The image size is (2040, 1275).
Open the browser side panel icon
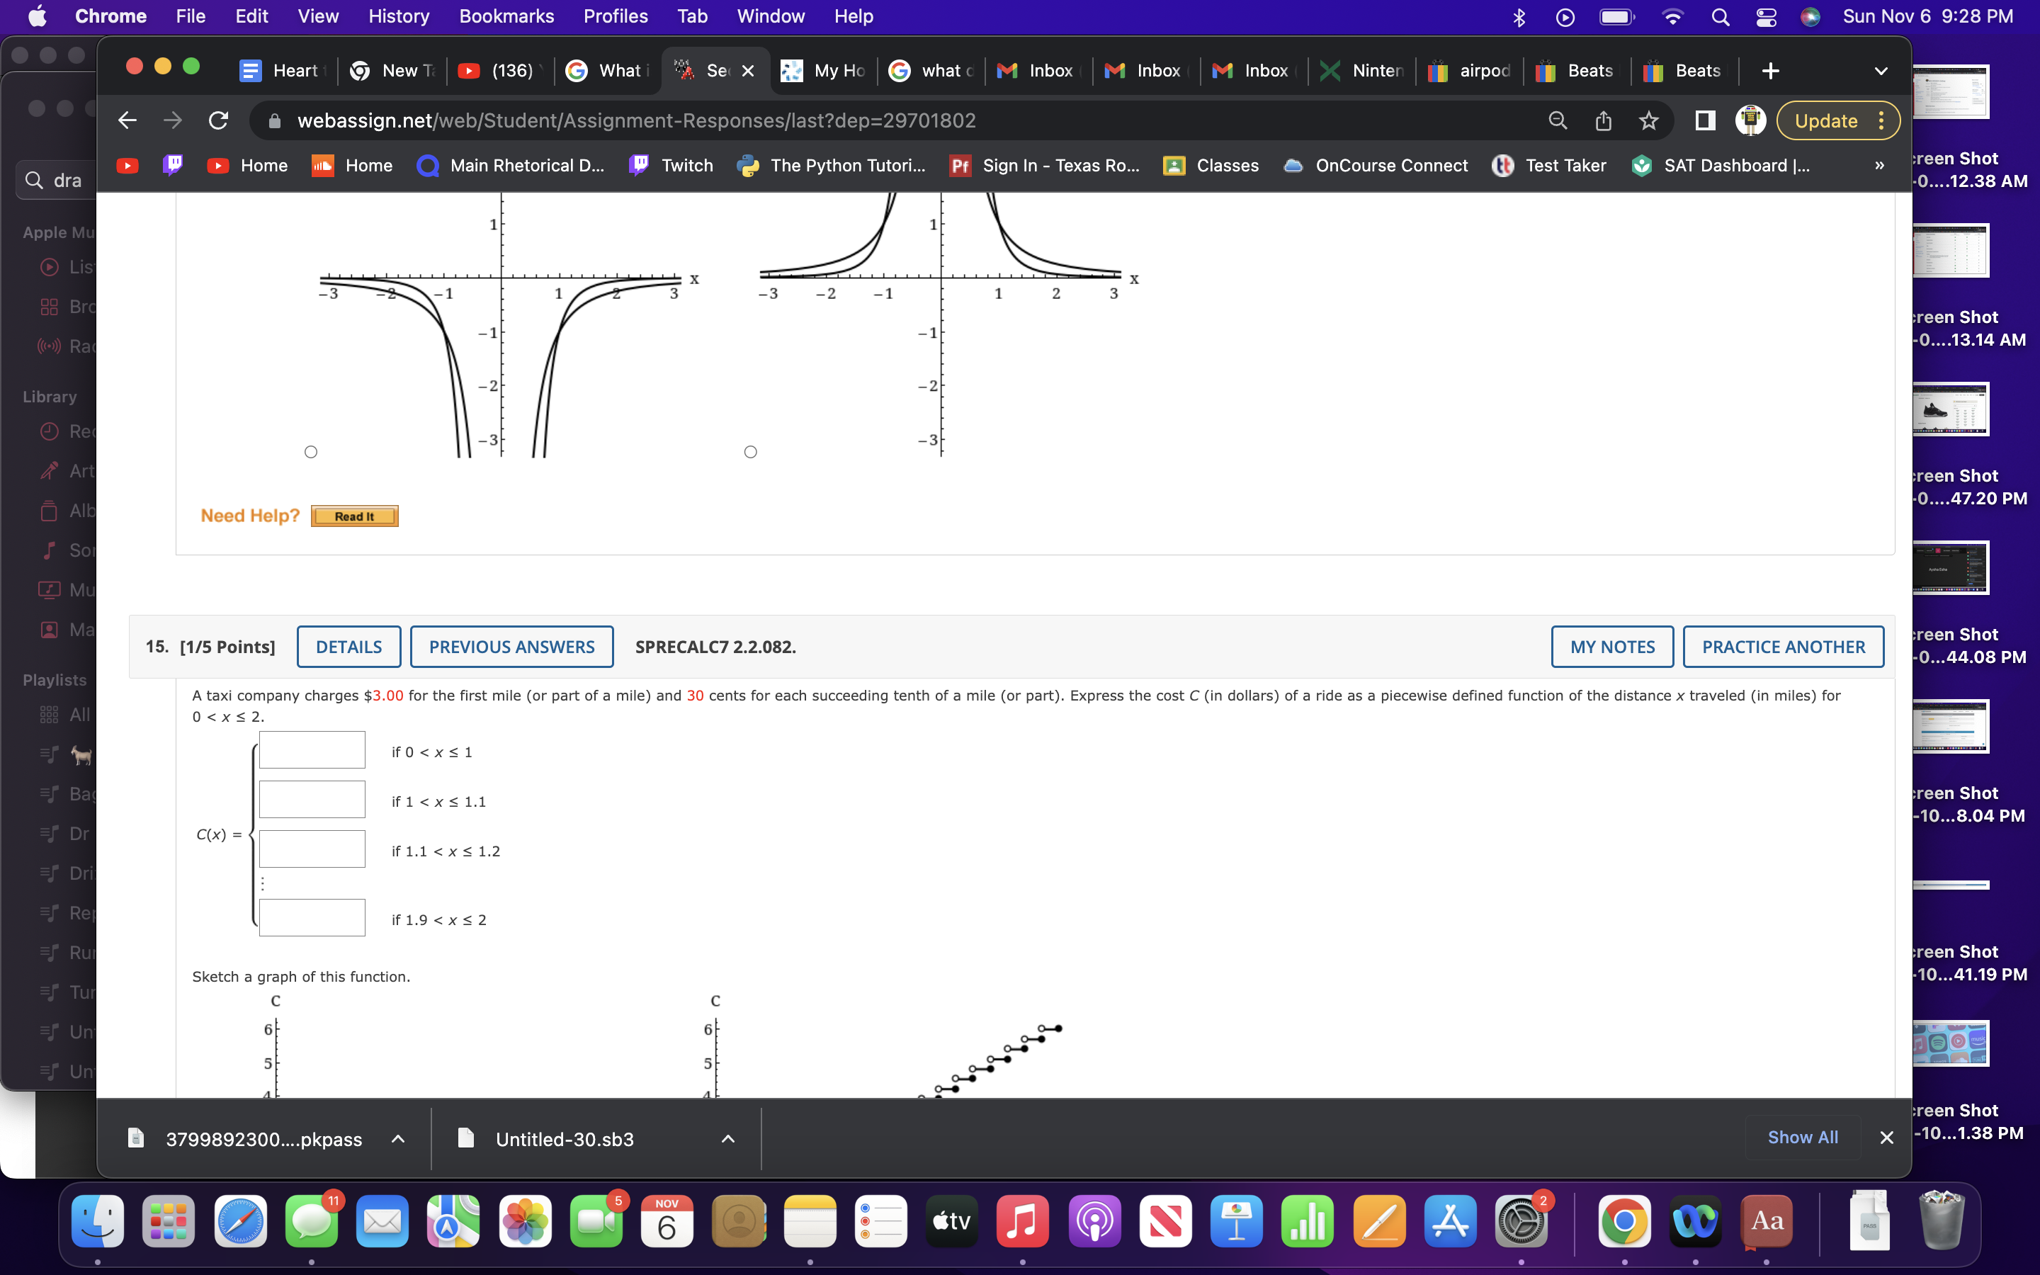pos(1704,120)
